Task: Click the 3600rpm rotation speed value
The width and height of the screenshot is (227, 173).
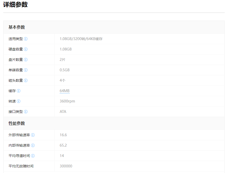Action: (x=67, y=101)
